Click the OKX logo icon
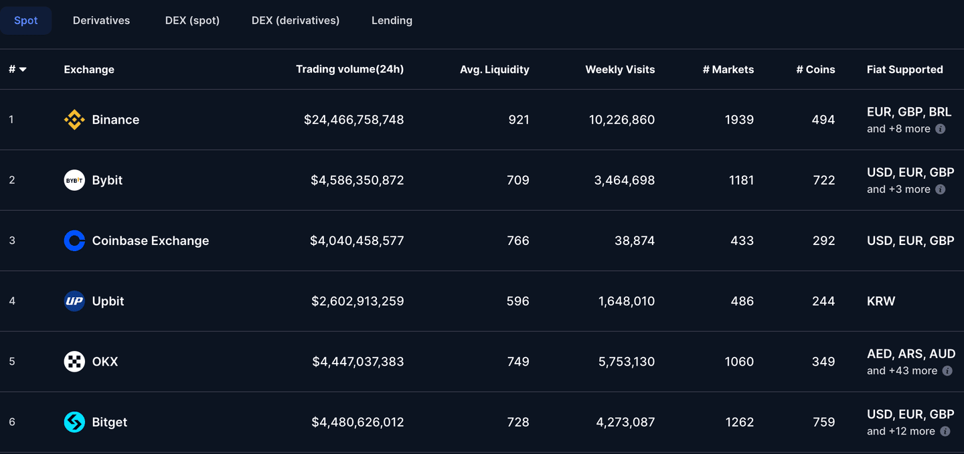This screenshot has width=964, height=454. tap(74, 362)
